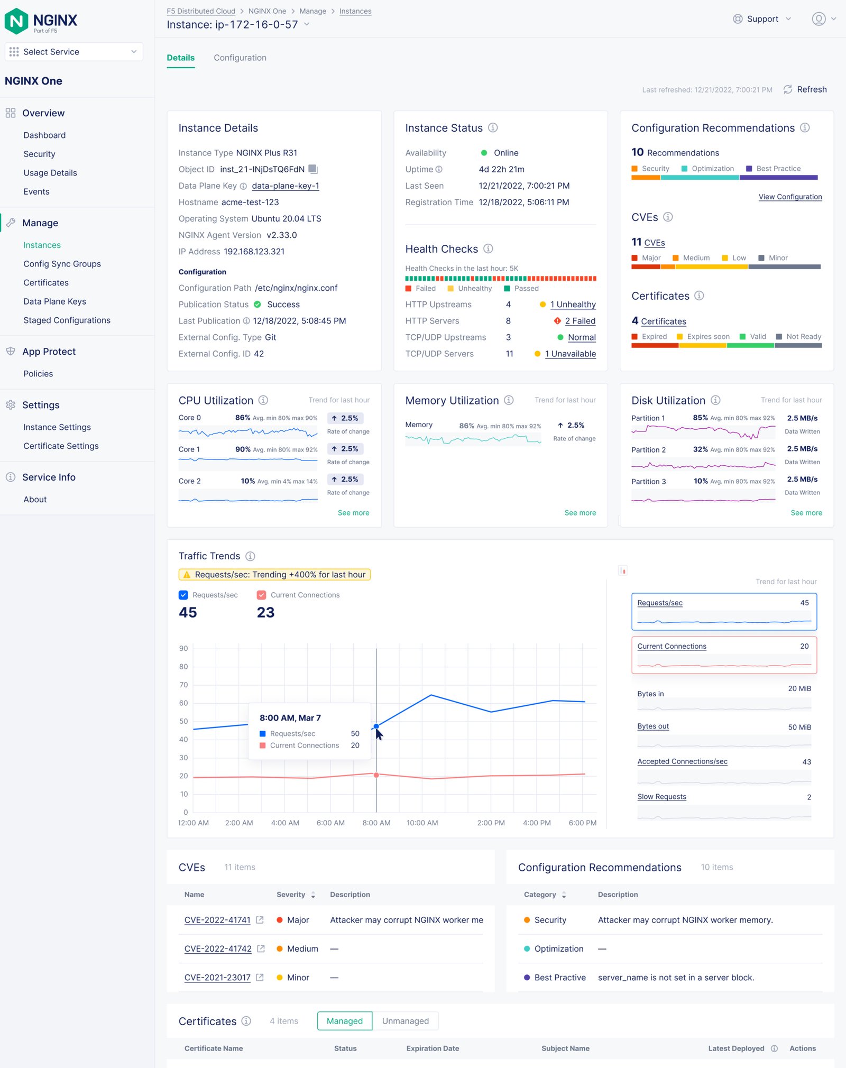This screenshot has width=846, height=1068.
Task: Expand the instance name chevron in header
Action: [307, 24]
